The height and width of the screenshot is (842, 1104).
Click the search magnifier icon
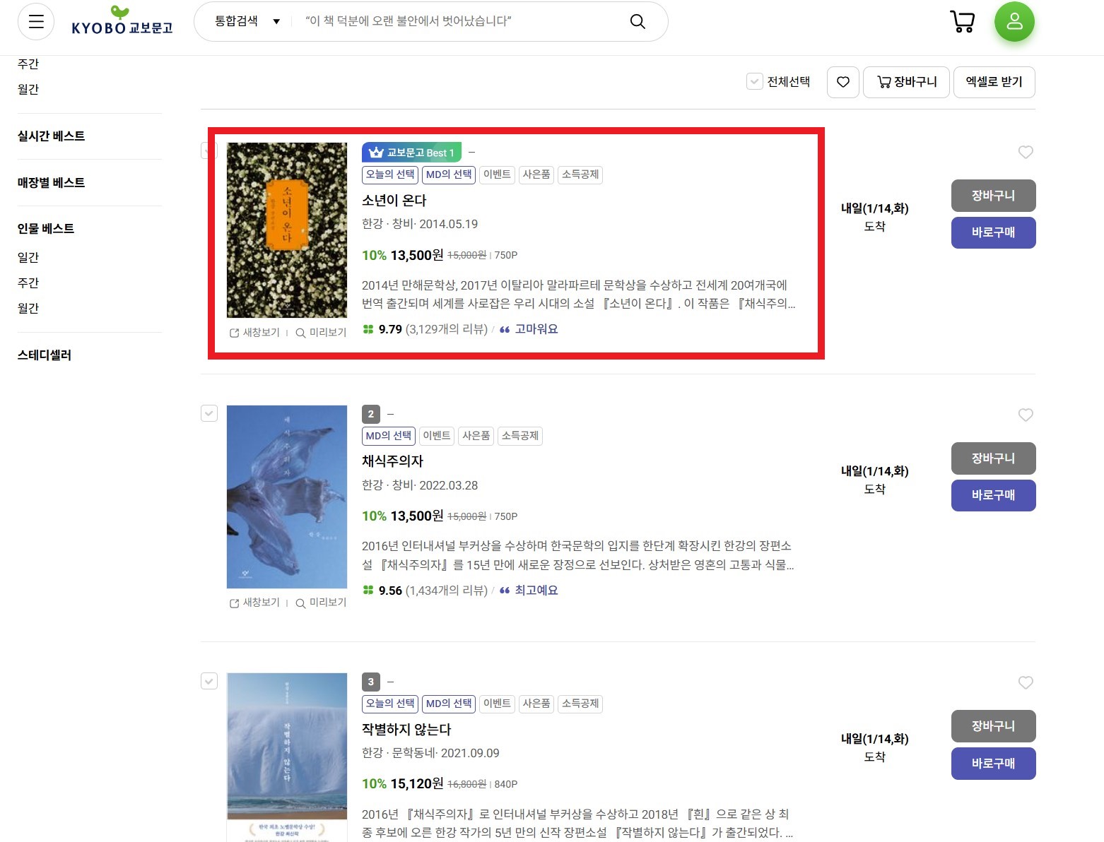(x=638, y=21)
